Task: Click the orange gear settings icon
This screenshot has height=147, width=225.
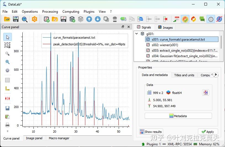Action: 35,19
